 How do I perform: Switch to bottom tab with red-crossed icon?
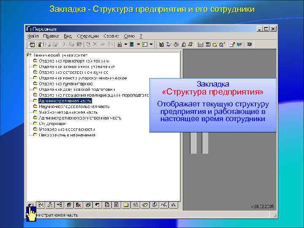79,205
